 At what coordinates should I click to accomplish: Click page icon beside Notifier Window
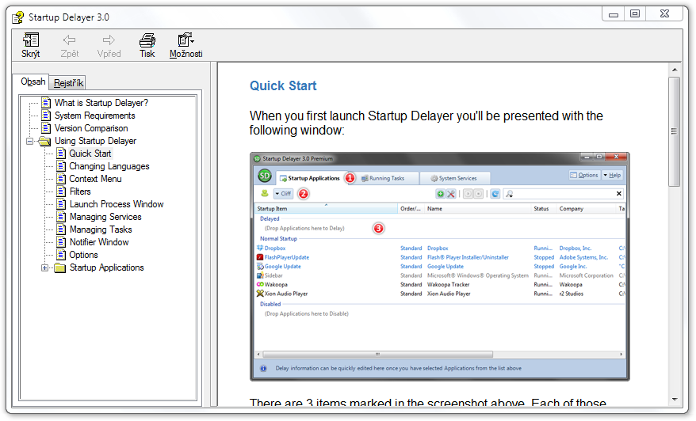[61, 242]
